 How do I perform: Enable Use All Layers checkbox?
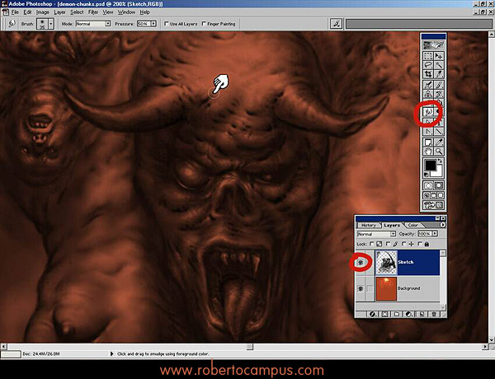tap(167, 24)
